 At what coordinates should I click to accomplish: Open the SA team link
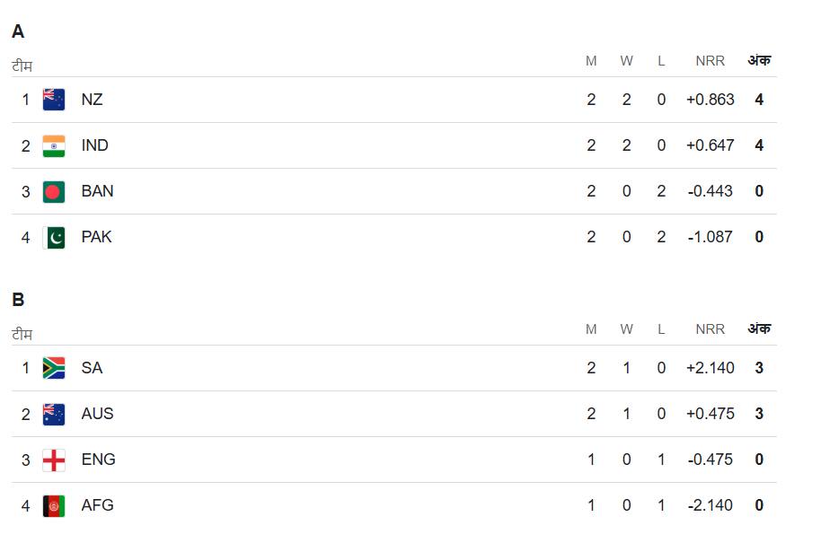click(x=92, y=368)
